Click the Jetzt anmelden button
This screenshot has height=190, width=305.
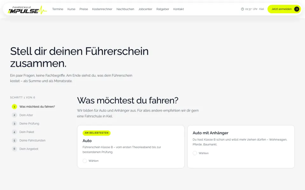click(284, 9)
